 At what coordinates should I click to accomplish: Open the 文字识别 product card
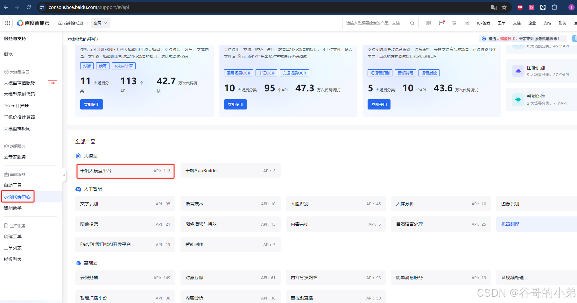[x=125, y=204]
